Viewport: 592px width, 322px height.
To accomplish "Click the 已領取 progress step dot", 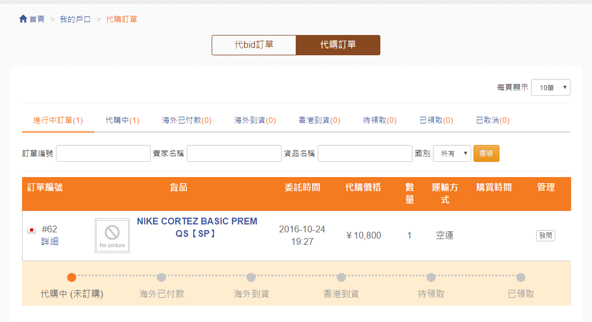I will click(521, 277).
